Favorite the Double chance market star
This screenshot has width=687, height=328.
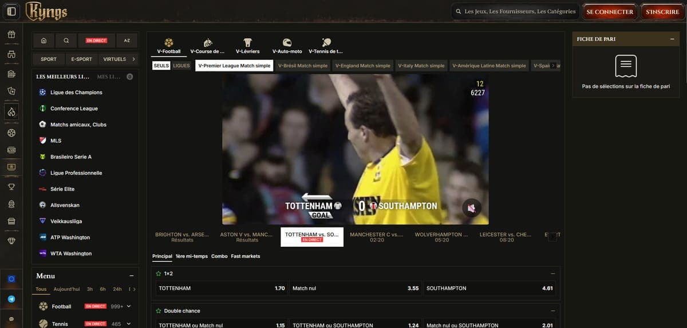click(x=159, y=311)
